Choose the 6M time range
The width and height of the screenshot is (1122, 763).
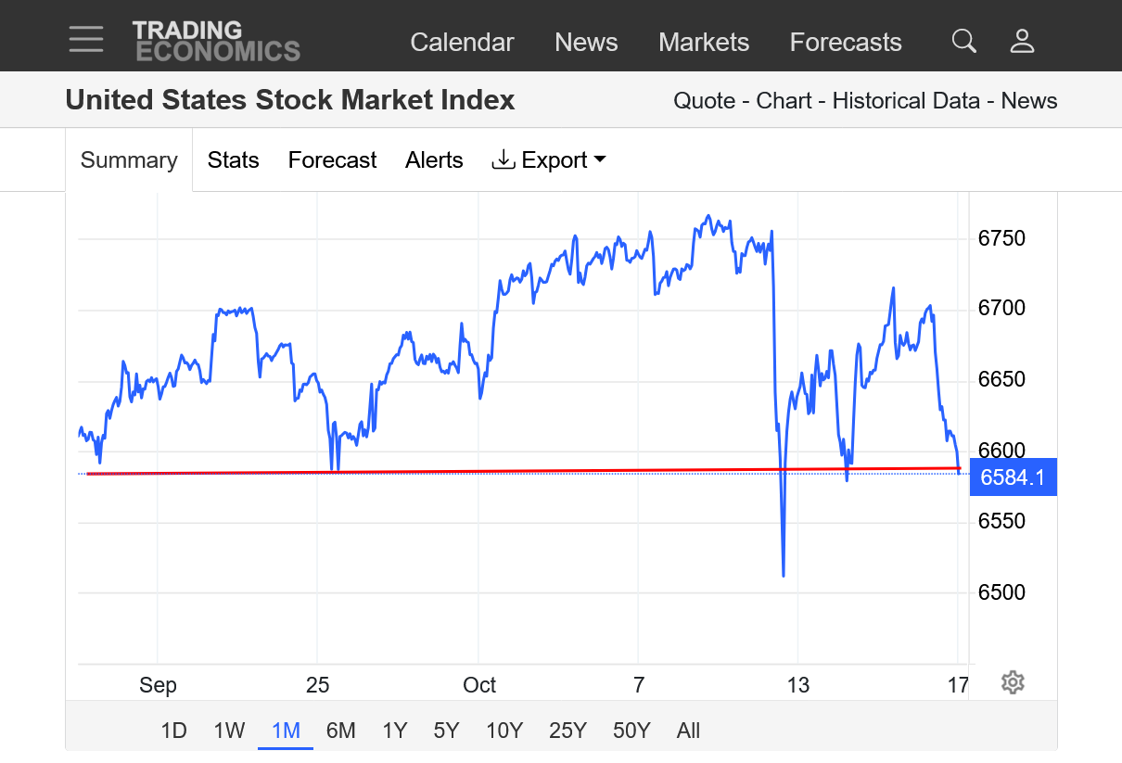(x=340, y=731)
